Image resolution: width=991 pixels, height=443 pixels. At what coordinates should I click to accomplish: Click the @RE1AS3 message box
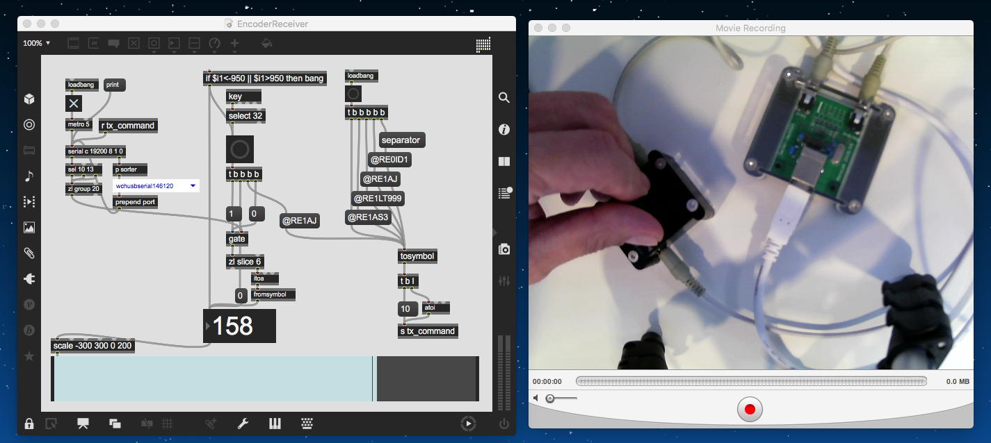tap(369, 217)
